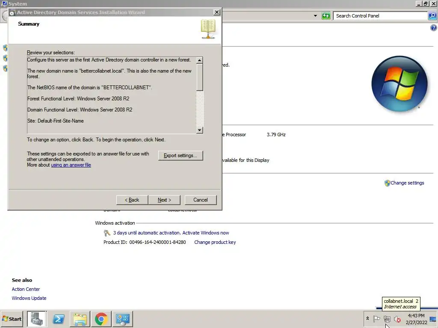Open the Control Panel taskbar item
438x328 pixels.
click(x=123, y=319)
